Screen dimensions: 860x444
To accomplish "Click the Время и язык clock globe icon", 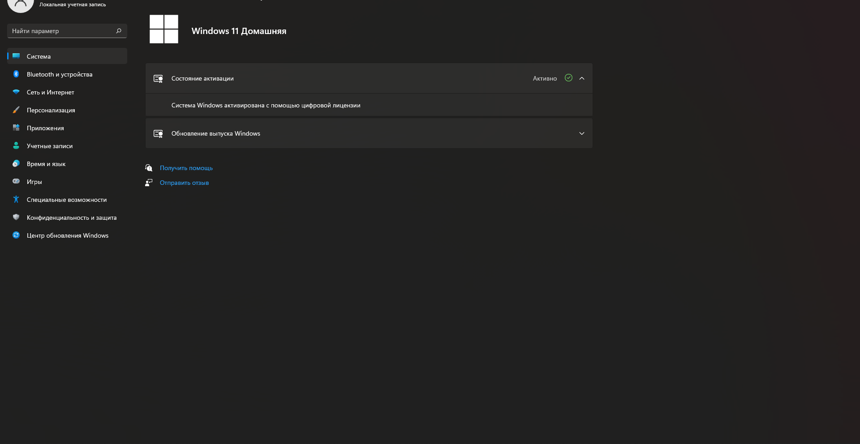I will (16, 163).
